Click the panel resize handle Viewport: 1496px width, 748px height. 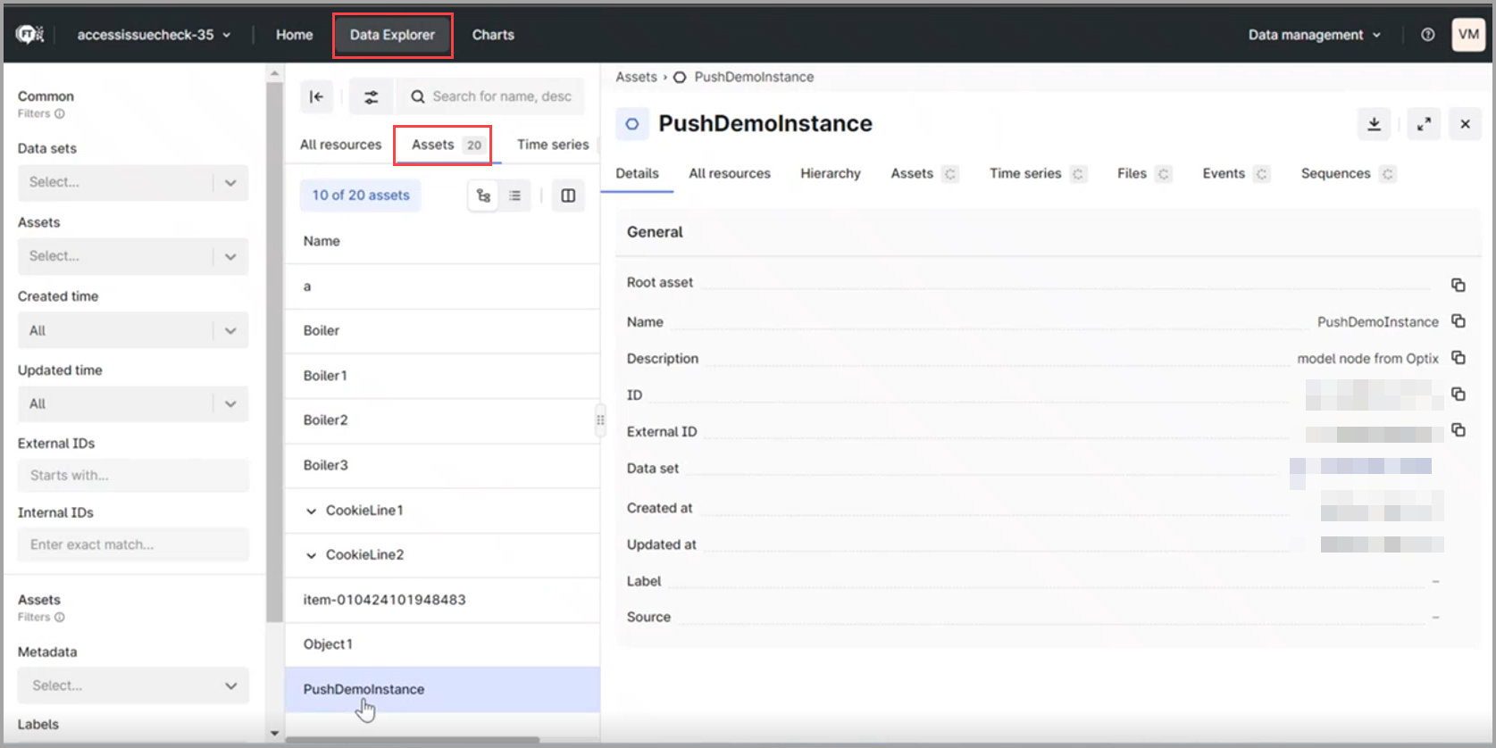tap(600, 420)
